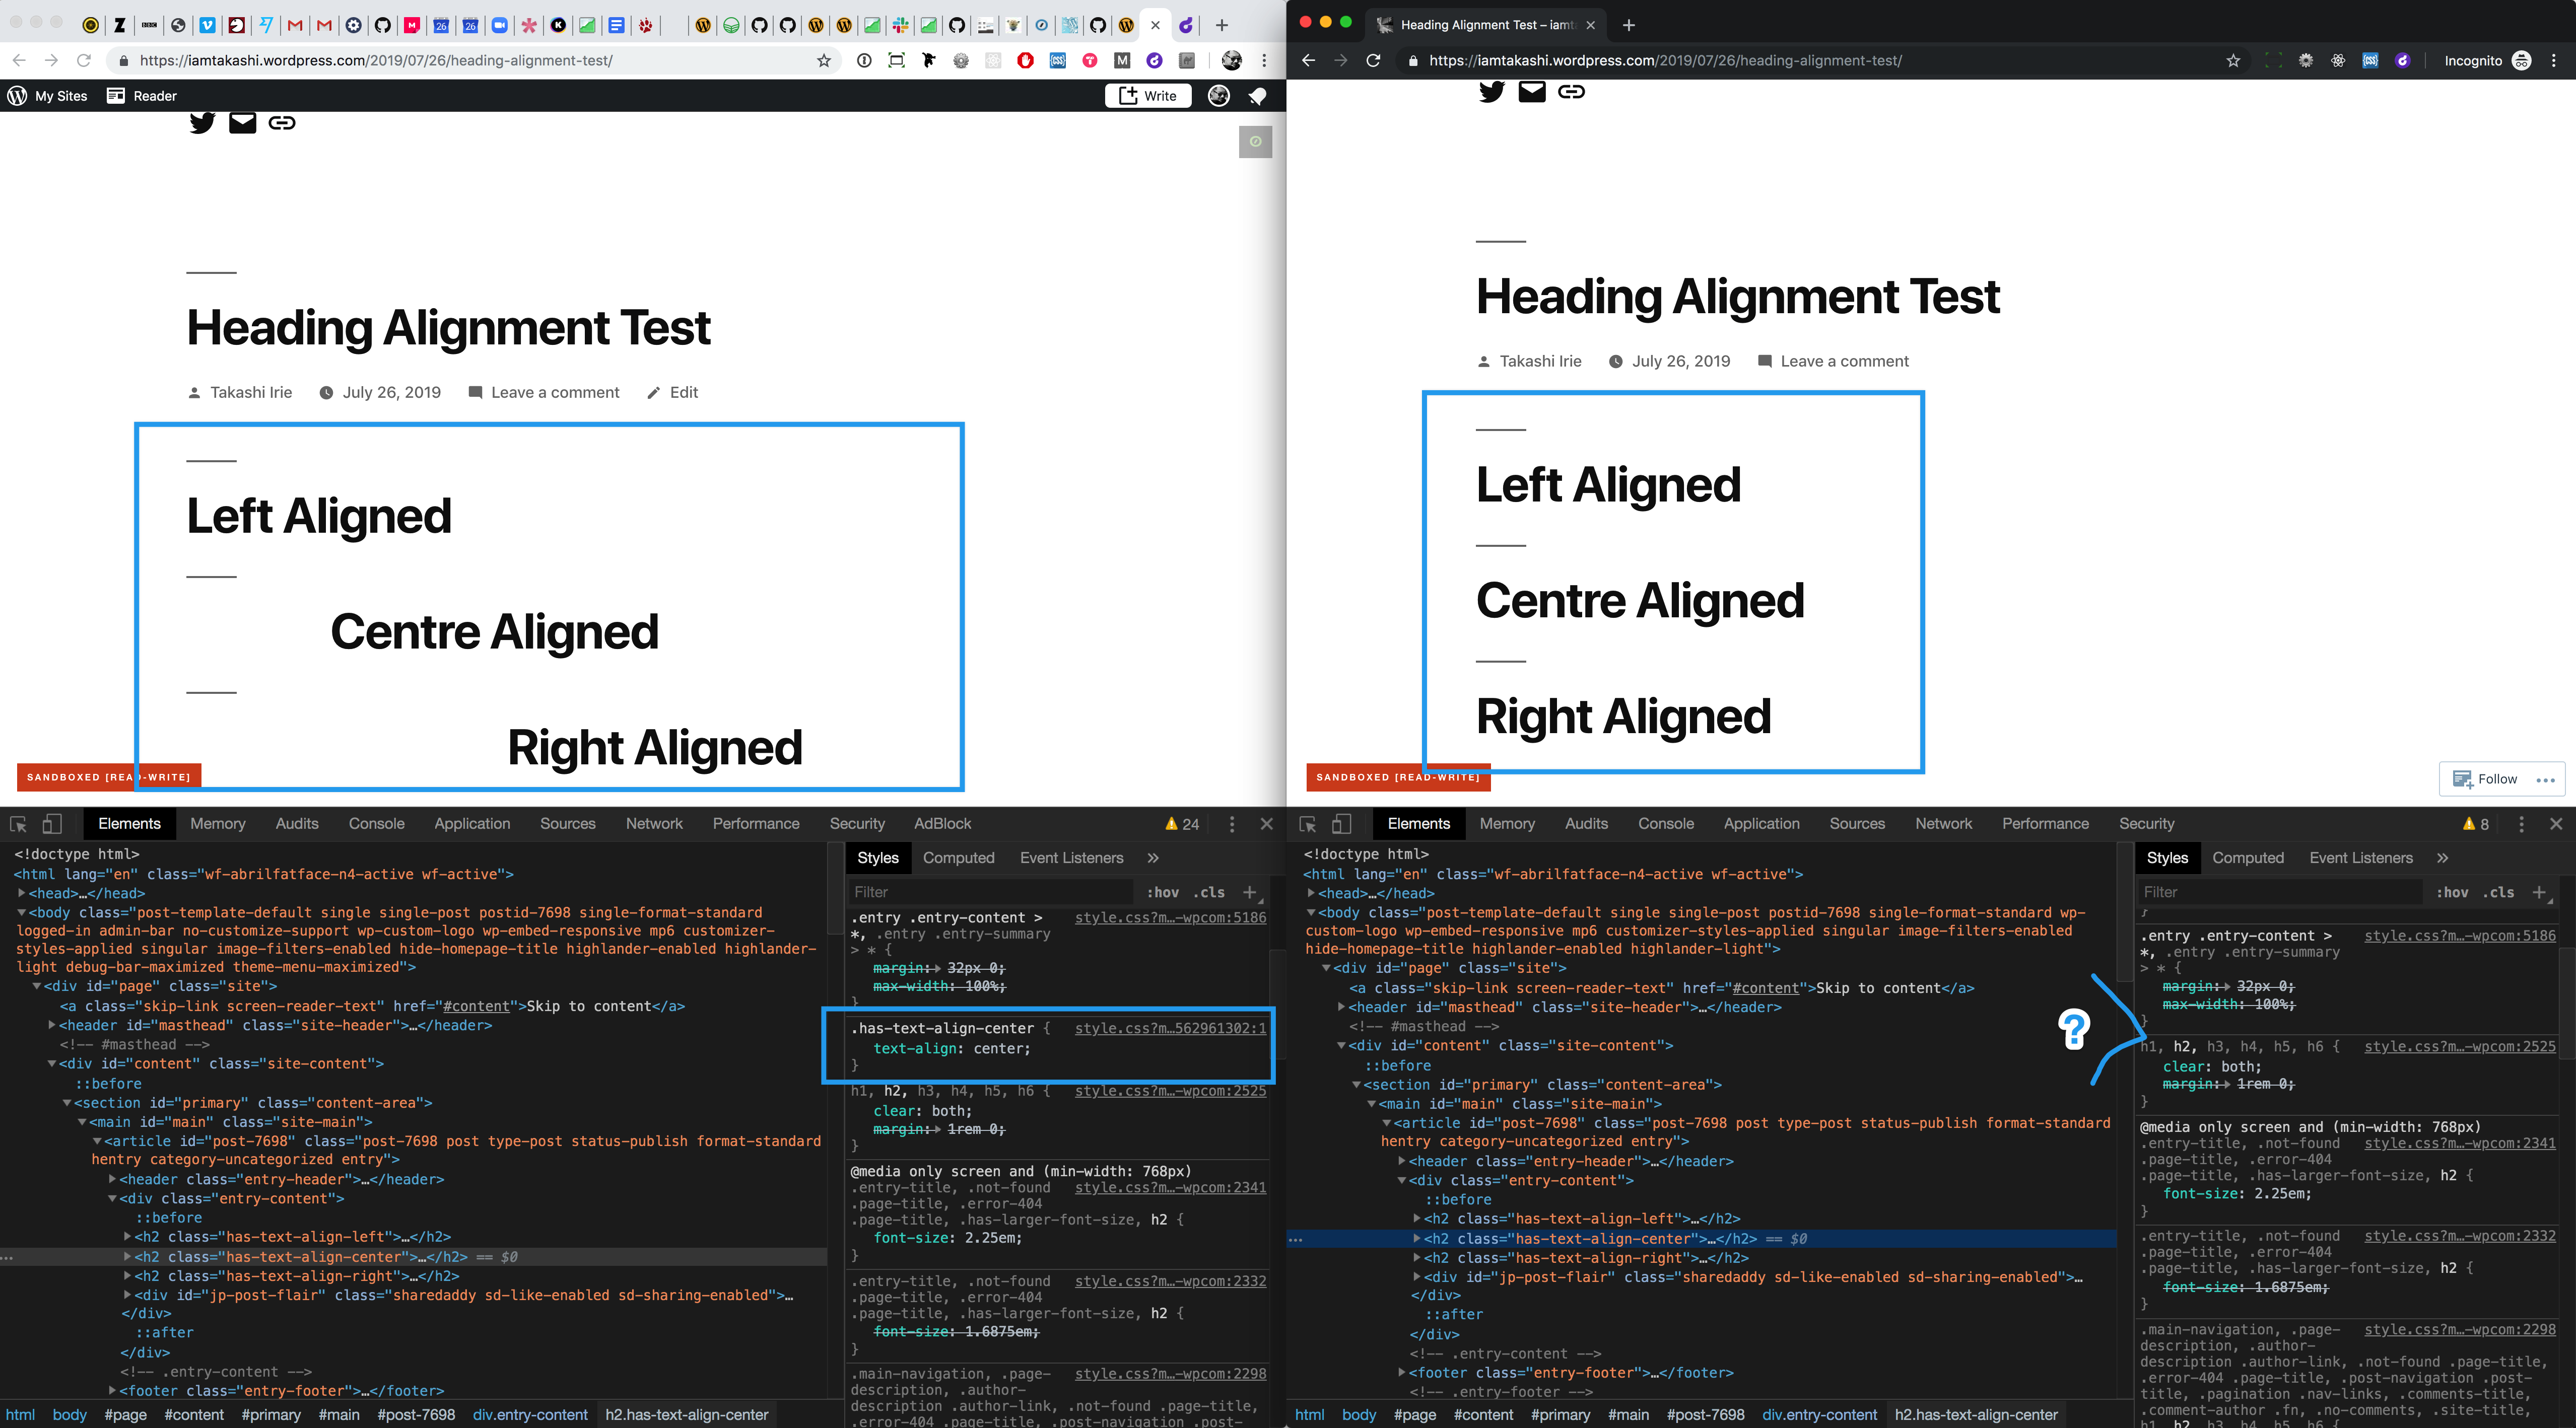Expand the has-text-align-left h2 node in left tree

127,1237
